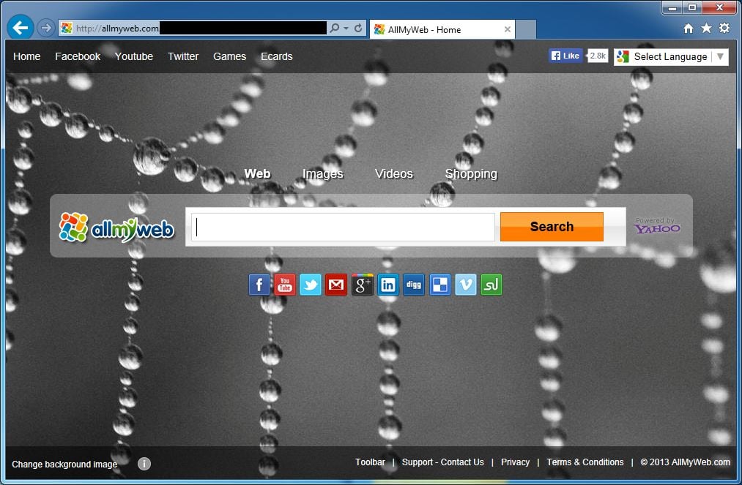Focus the main search text field
Image resolution: width=742 pixels, height=485 pixels.
343,227
